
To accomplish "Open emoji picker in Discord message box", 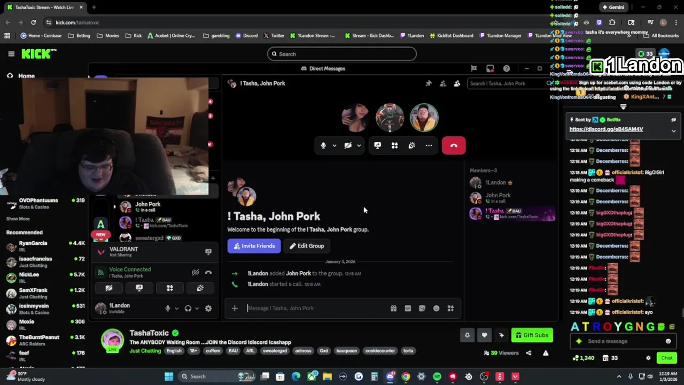I will tap(436, 308).
